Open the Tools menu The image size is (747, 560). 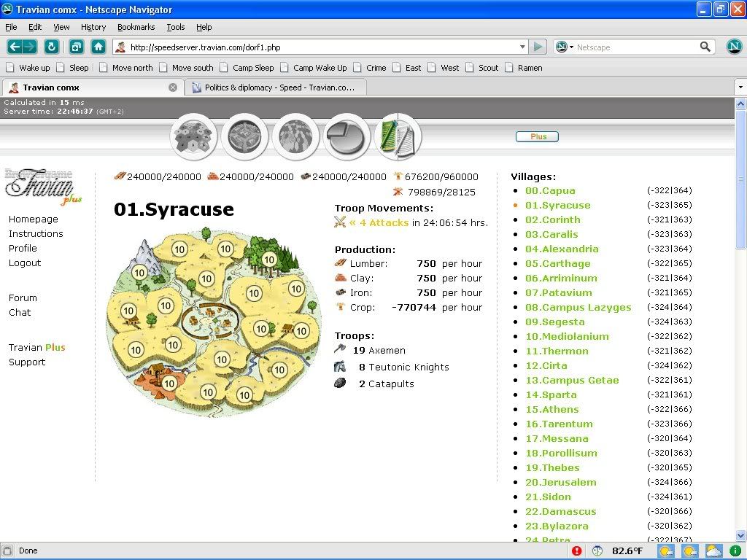[175, 27]
